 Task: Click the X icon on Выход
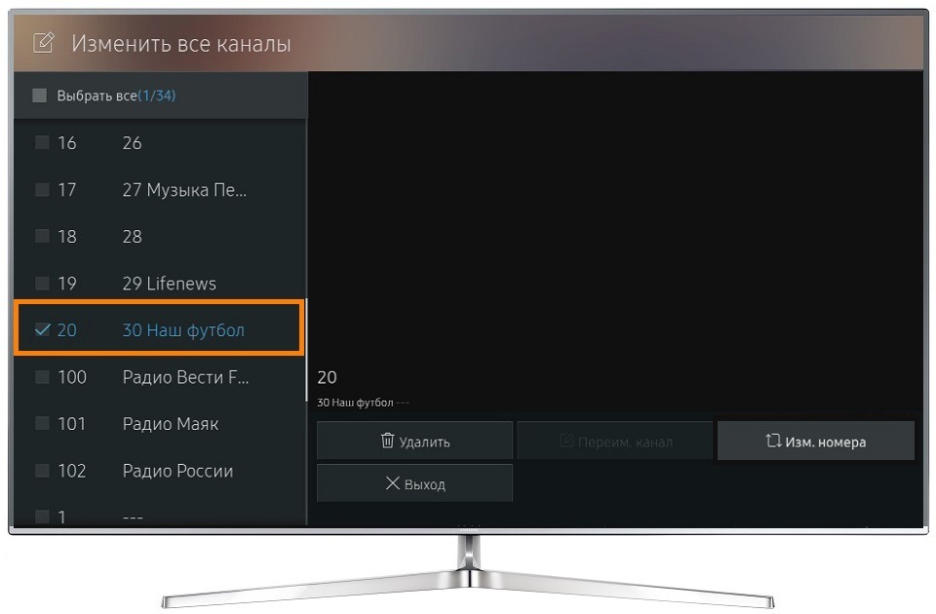pos(392,482)
